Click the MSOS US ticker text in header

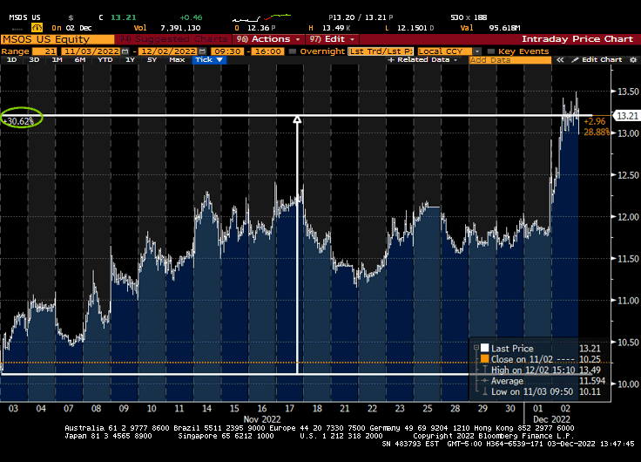point(25,17)
